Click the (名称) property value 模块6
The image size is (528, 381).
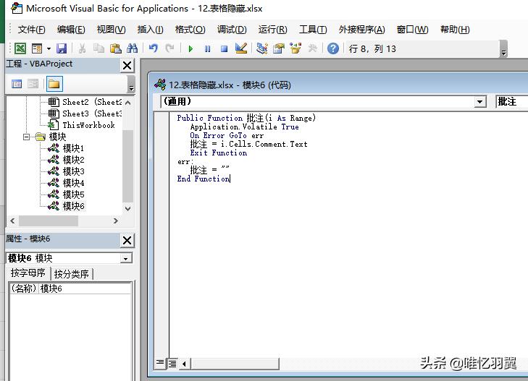pos(85,288)
